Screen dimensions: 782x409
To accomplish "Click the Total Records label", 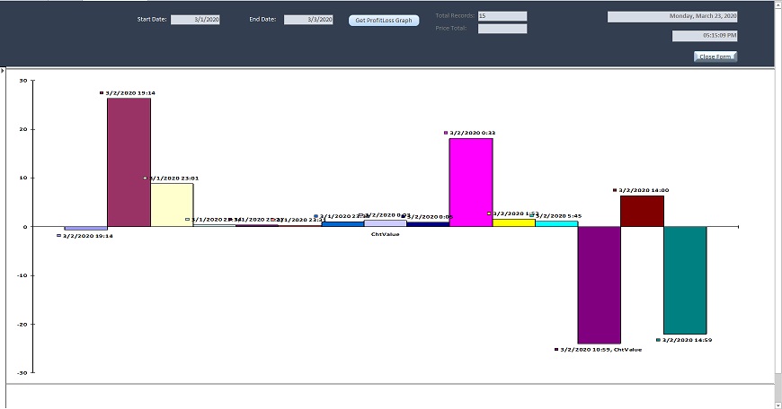I will coord(455,16).
